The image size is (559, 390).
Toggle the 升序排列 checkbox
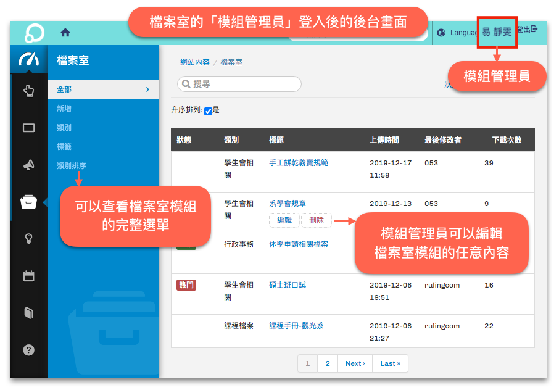[x=208, y=111]
